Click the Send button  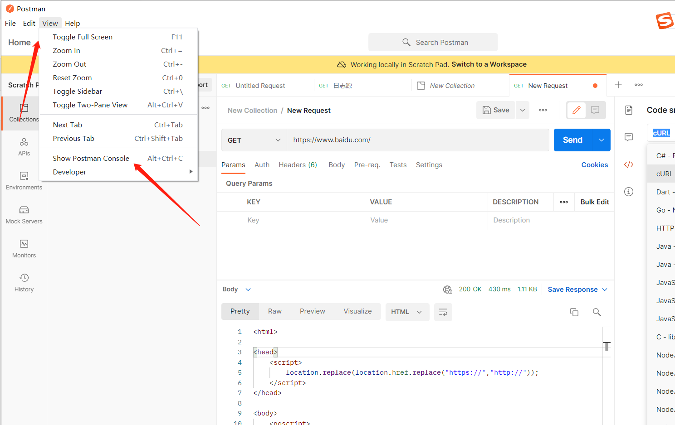pos(573,140)
